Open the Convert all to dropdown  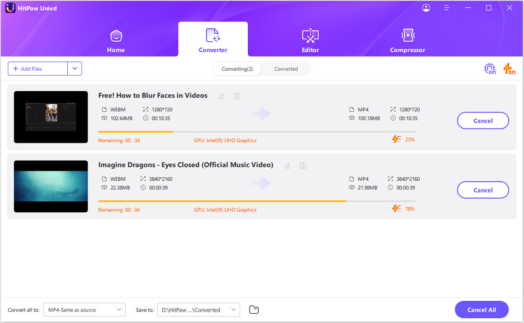(84, 309)
